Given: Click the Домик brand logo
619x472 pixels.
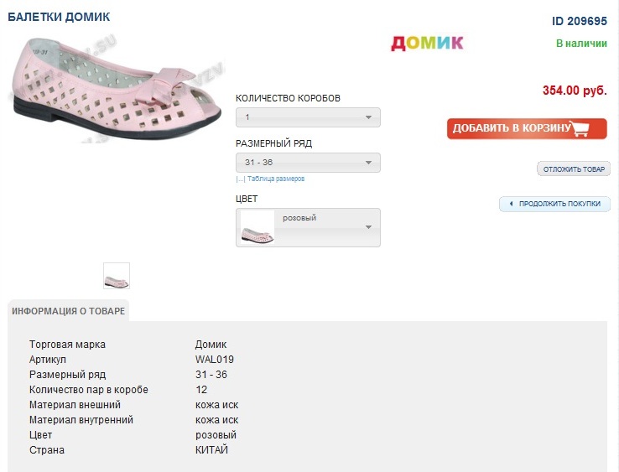Looking at the screenshot, I should click(x=427, y=43).
